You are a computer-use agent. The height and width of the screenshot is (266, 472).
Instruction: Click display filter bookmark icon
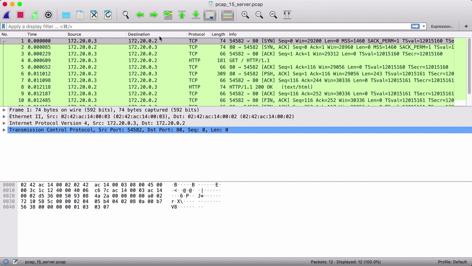3,26
